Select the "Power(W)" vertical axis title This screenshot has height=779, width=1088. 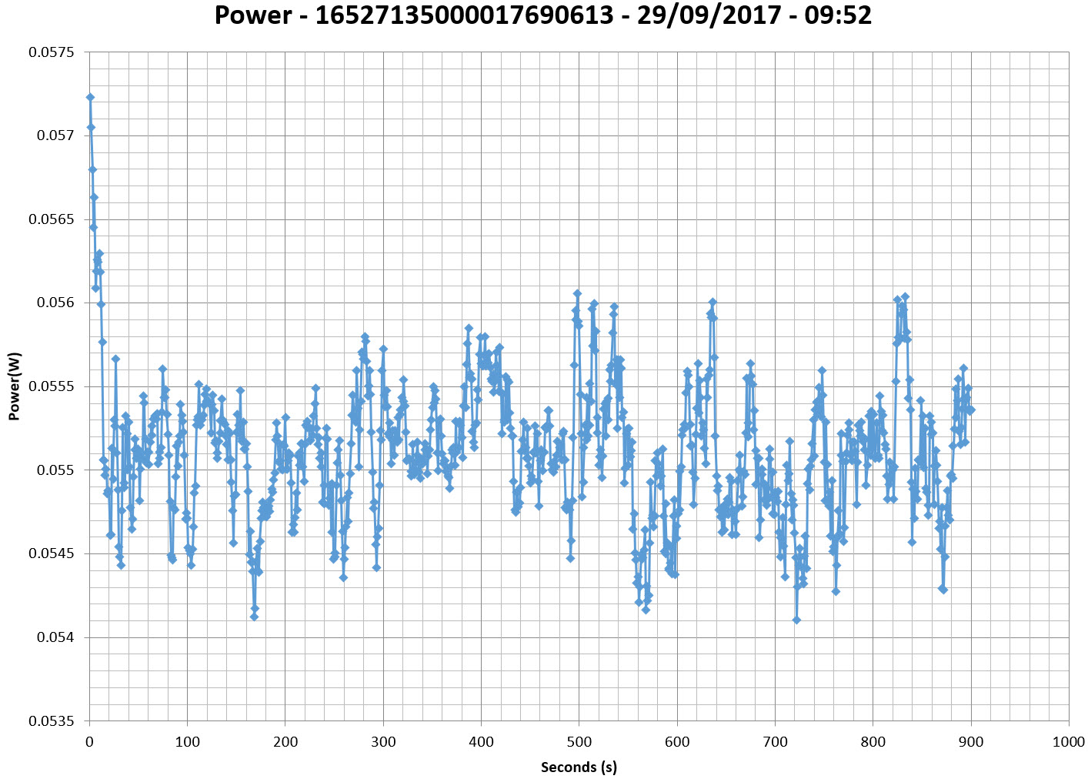pos(14,386)
